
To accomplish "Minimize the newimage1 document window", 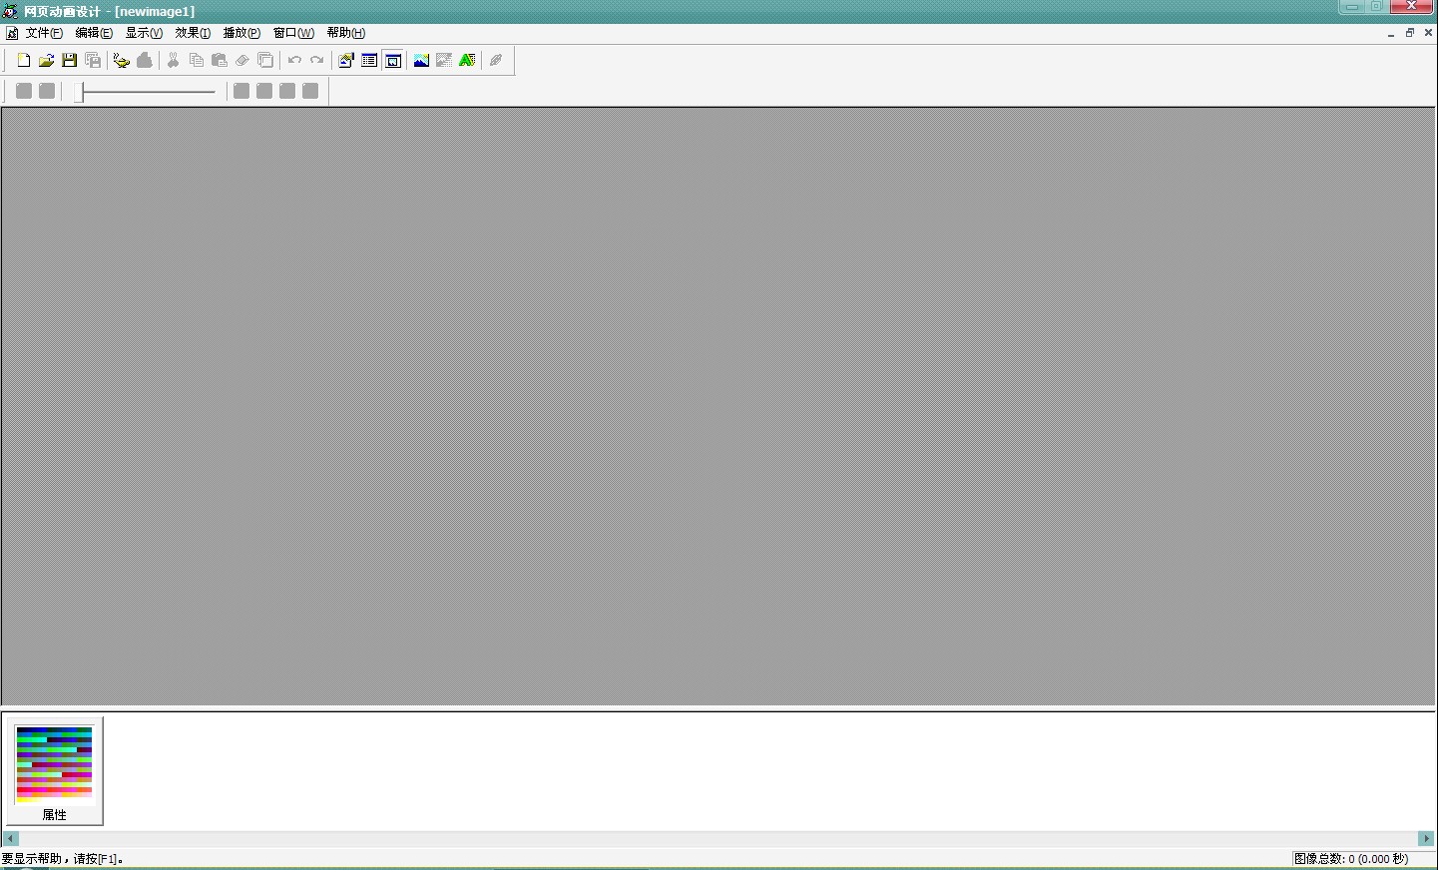I will click(x=1391, y=33).
